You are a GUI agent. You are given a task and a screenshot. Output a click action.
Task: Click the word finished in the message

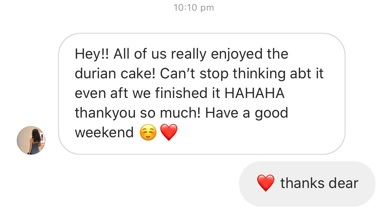pos(181,93)
